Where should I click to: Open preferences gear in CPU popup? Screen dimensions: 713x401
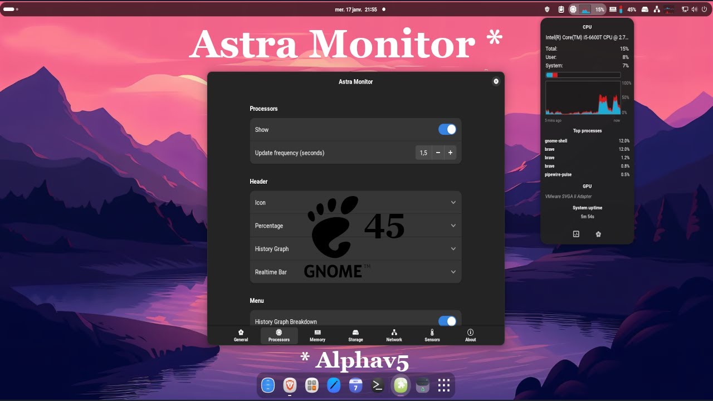[x=598, y=234]
